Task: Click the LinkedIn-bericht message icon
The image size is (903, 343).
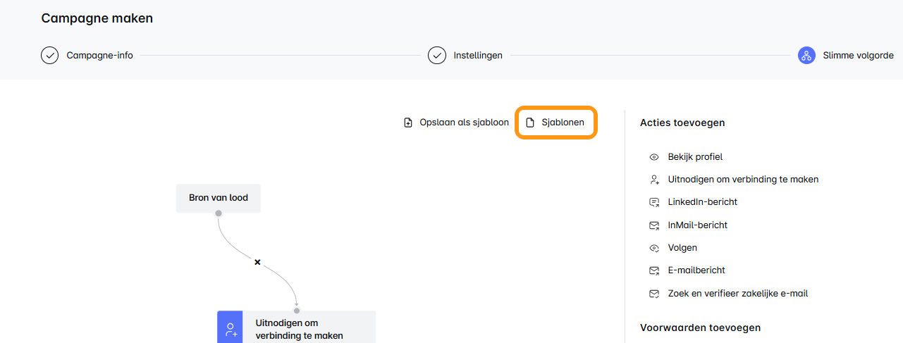Action: (654, 202)
